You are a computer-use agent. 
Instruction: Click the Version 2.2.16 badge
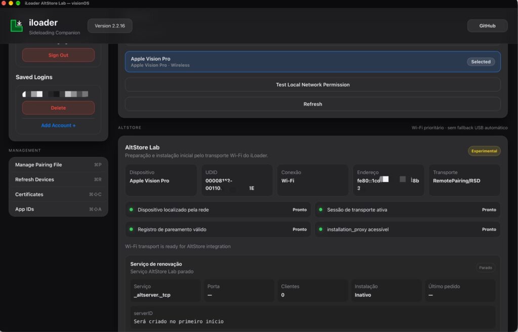110,26
